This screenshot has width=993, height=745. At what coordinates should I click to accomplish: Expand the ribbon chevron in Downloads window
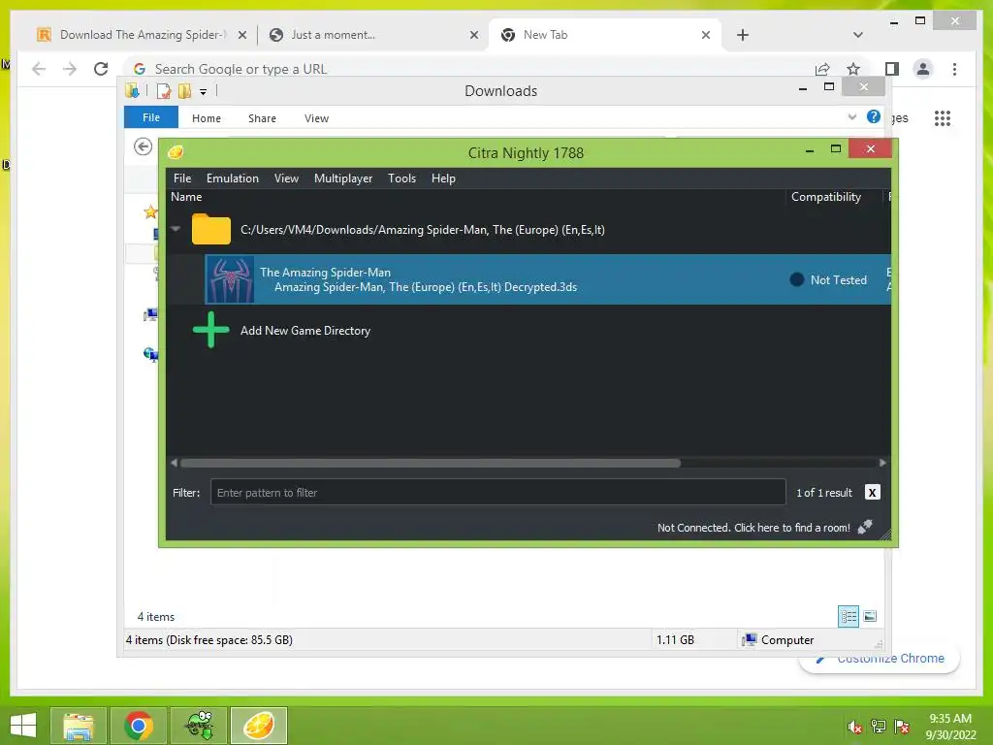851,117
